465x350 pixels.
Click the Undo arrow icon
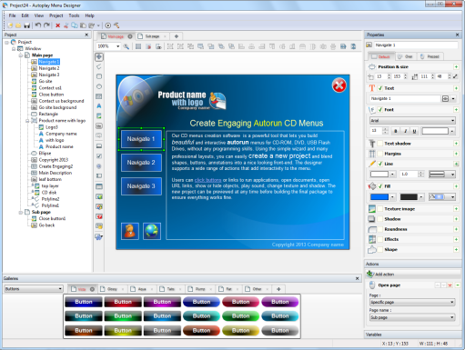click(x=38, y=25)
